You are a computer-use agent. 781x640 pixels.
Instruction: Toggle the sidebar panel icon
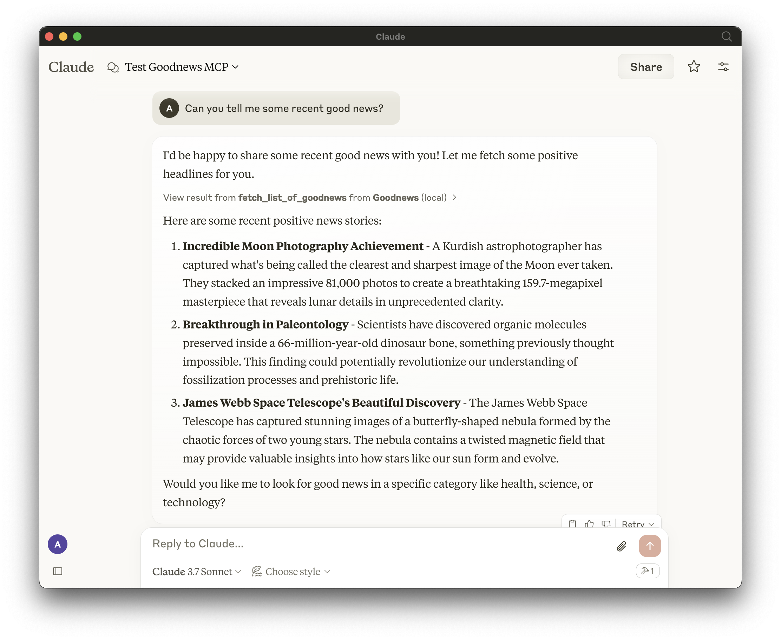pos(58,571)
